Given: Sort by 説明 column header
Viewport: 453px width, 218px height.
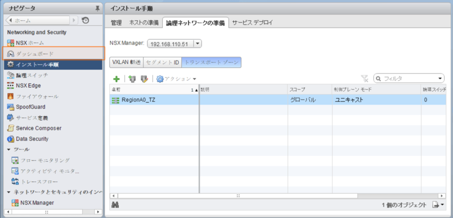Looking at the screenshot, I should (244, 89).
